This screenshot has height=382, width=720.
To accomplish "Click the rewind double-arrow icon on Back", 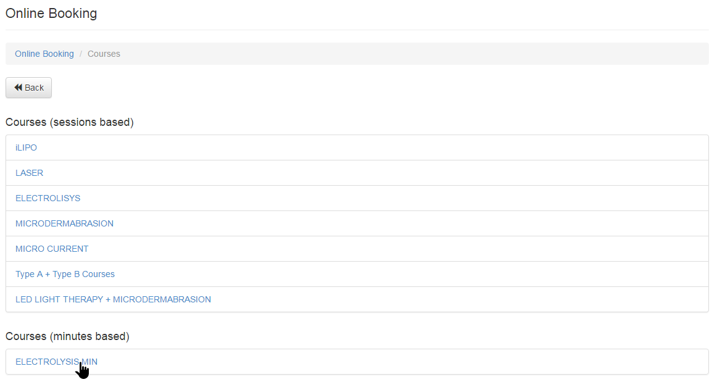I will click(x=18, y=88).
